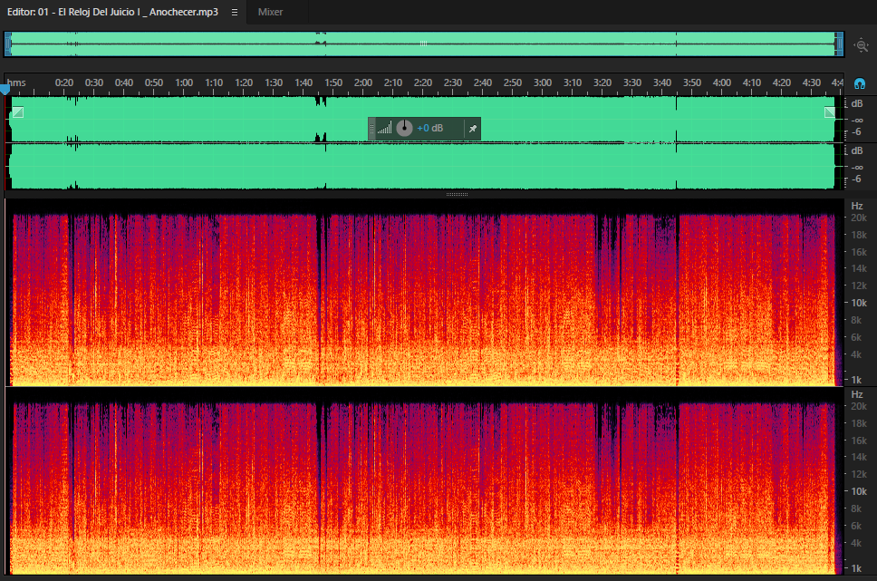Image resolution: width=877 pixels, height=581 pixels.
Task: Switch to the Mixer tab
Action: [270, 12]
